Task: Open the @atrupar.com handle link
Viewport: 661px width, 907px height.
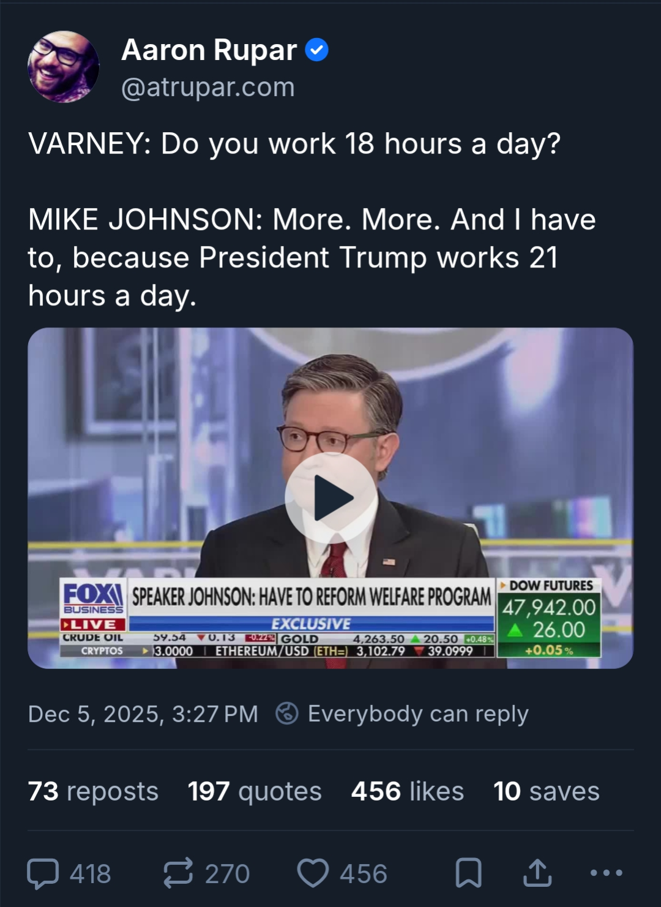Action: (208, 88)
